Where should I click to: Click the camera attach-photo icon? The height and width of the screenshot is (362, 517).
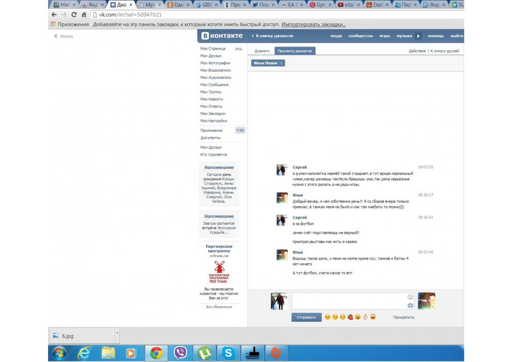coord(410,305)
